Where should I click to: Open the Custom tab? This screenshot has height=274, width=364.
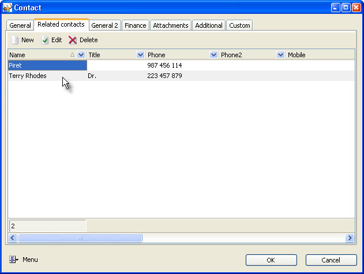(x=239, y=25)
